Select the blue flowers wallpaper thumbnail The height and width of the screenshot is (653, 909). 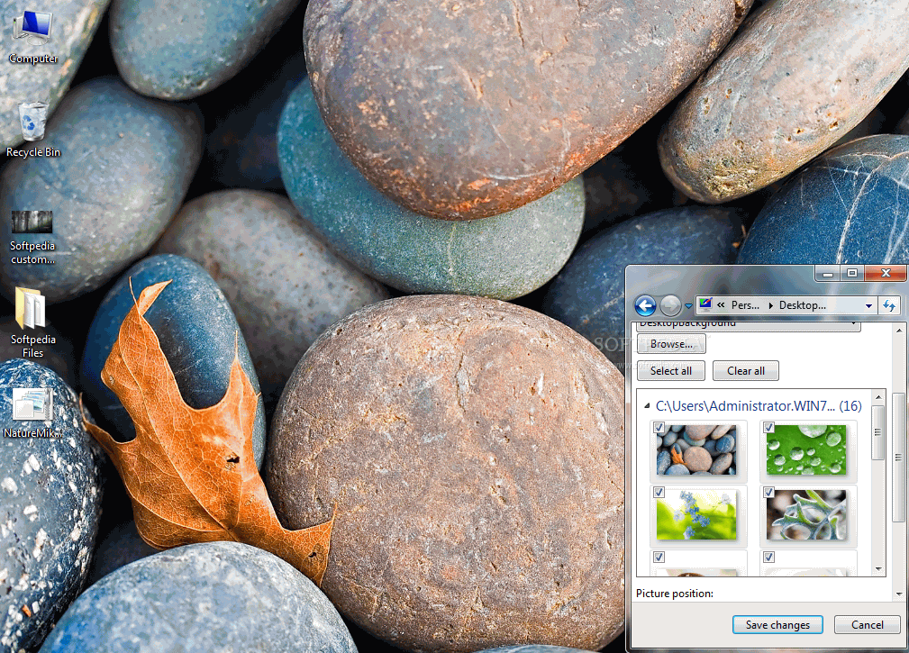click(696, 515)
